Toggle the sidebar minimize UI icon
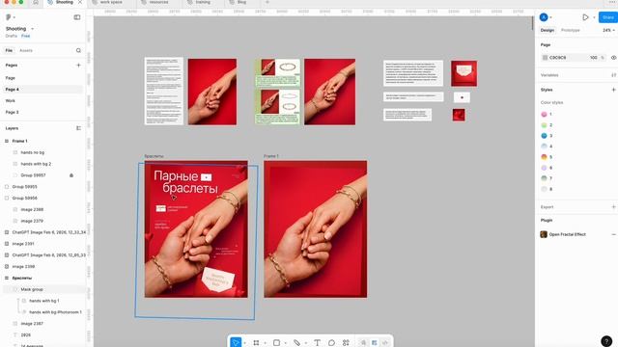The width and height of the screenshot is (618, 347). click(77, 17)
